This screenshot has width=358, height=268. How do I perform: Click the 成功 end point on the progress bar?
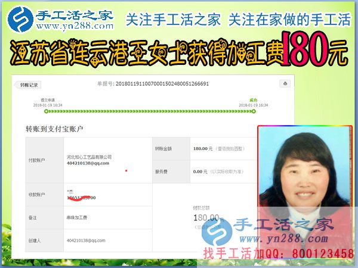[254, 111]
